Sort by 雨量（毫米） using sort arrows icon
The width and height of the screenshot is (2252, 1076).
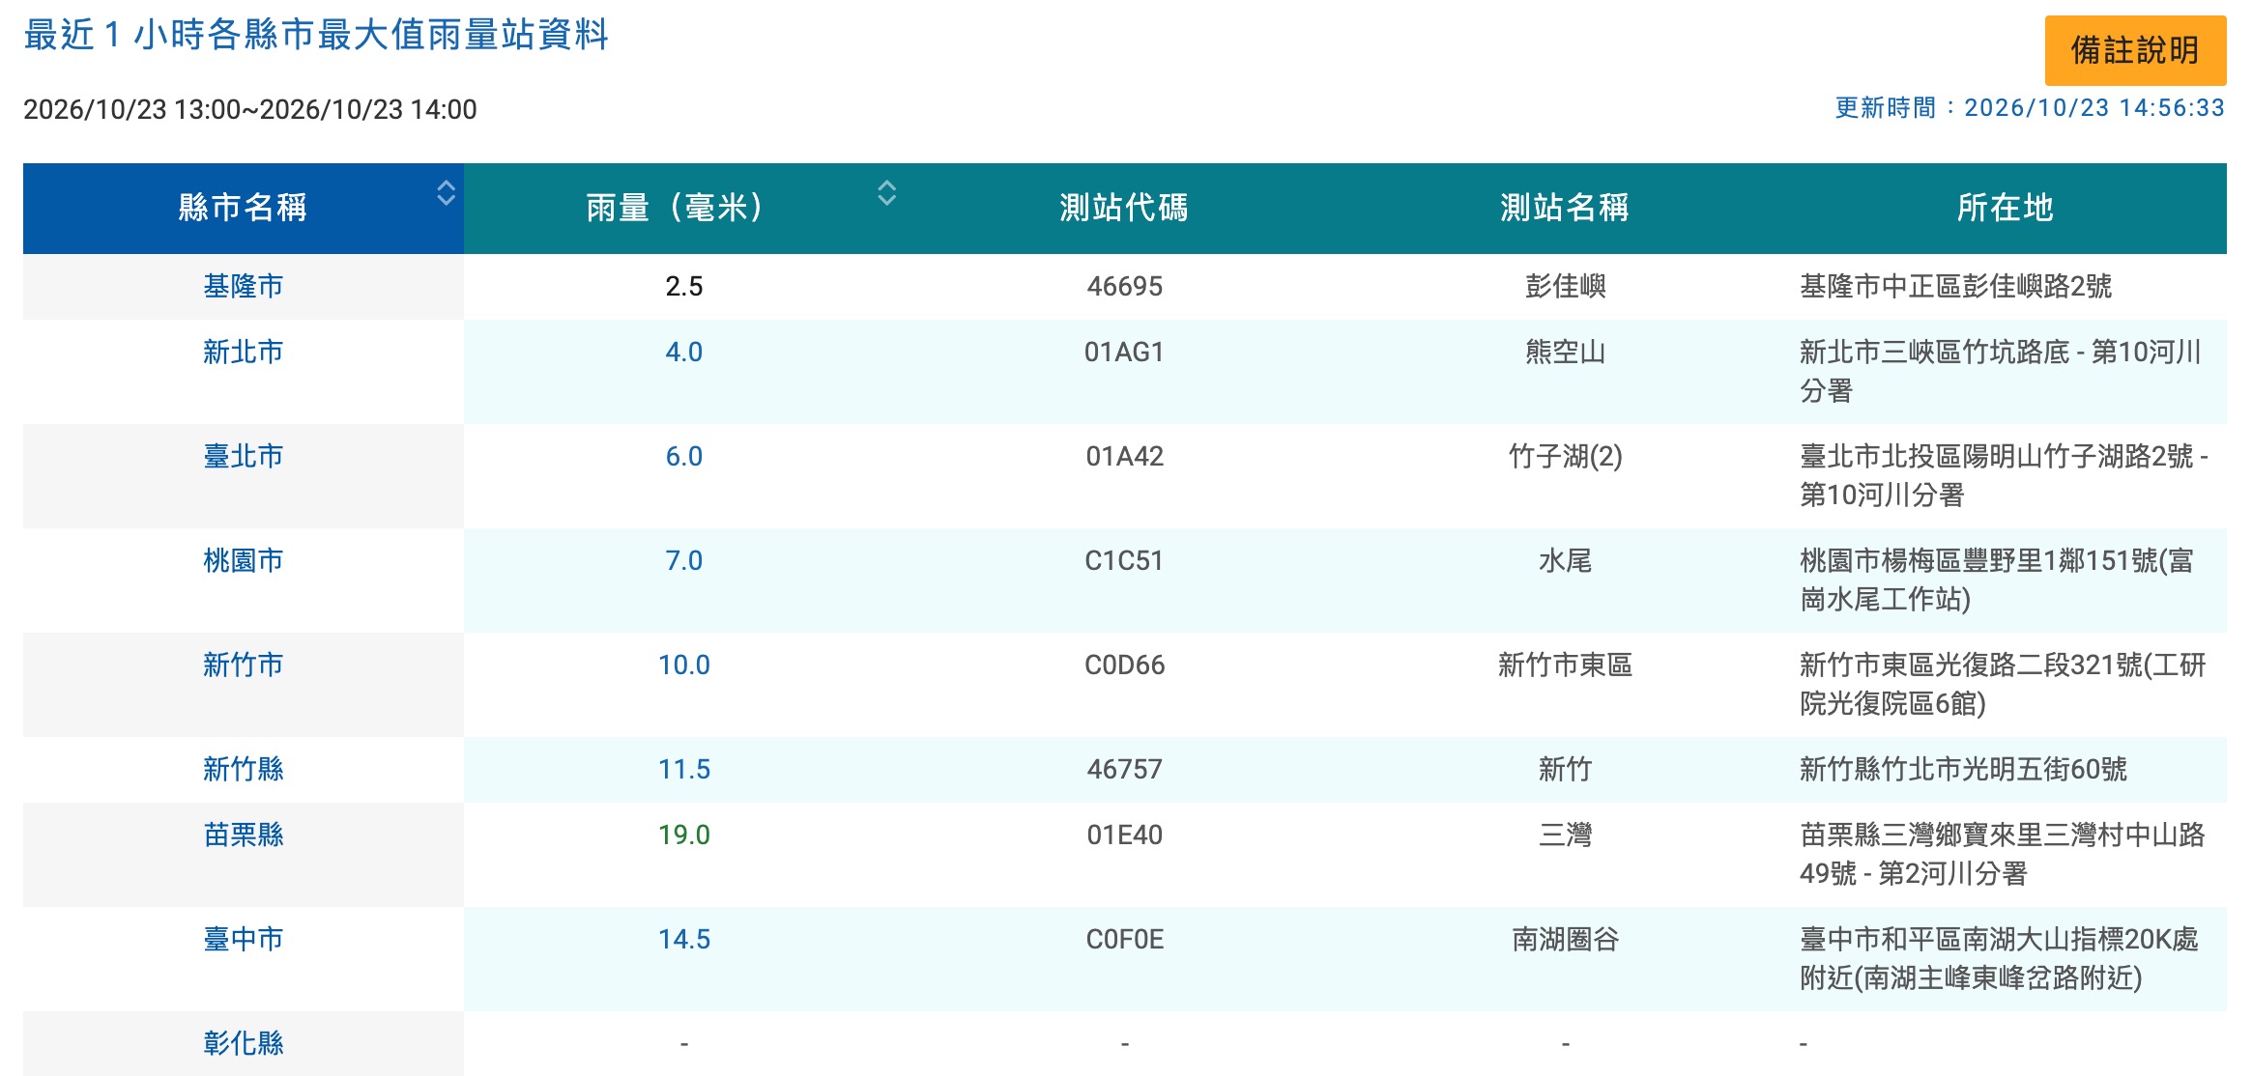click(886, 193)
